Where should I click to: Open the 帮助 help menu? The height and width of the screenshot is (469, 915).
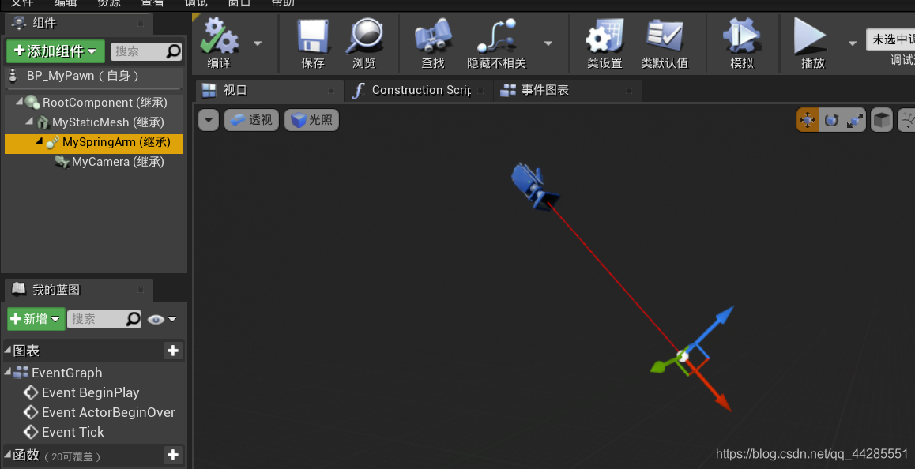(282, 3)
